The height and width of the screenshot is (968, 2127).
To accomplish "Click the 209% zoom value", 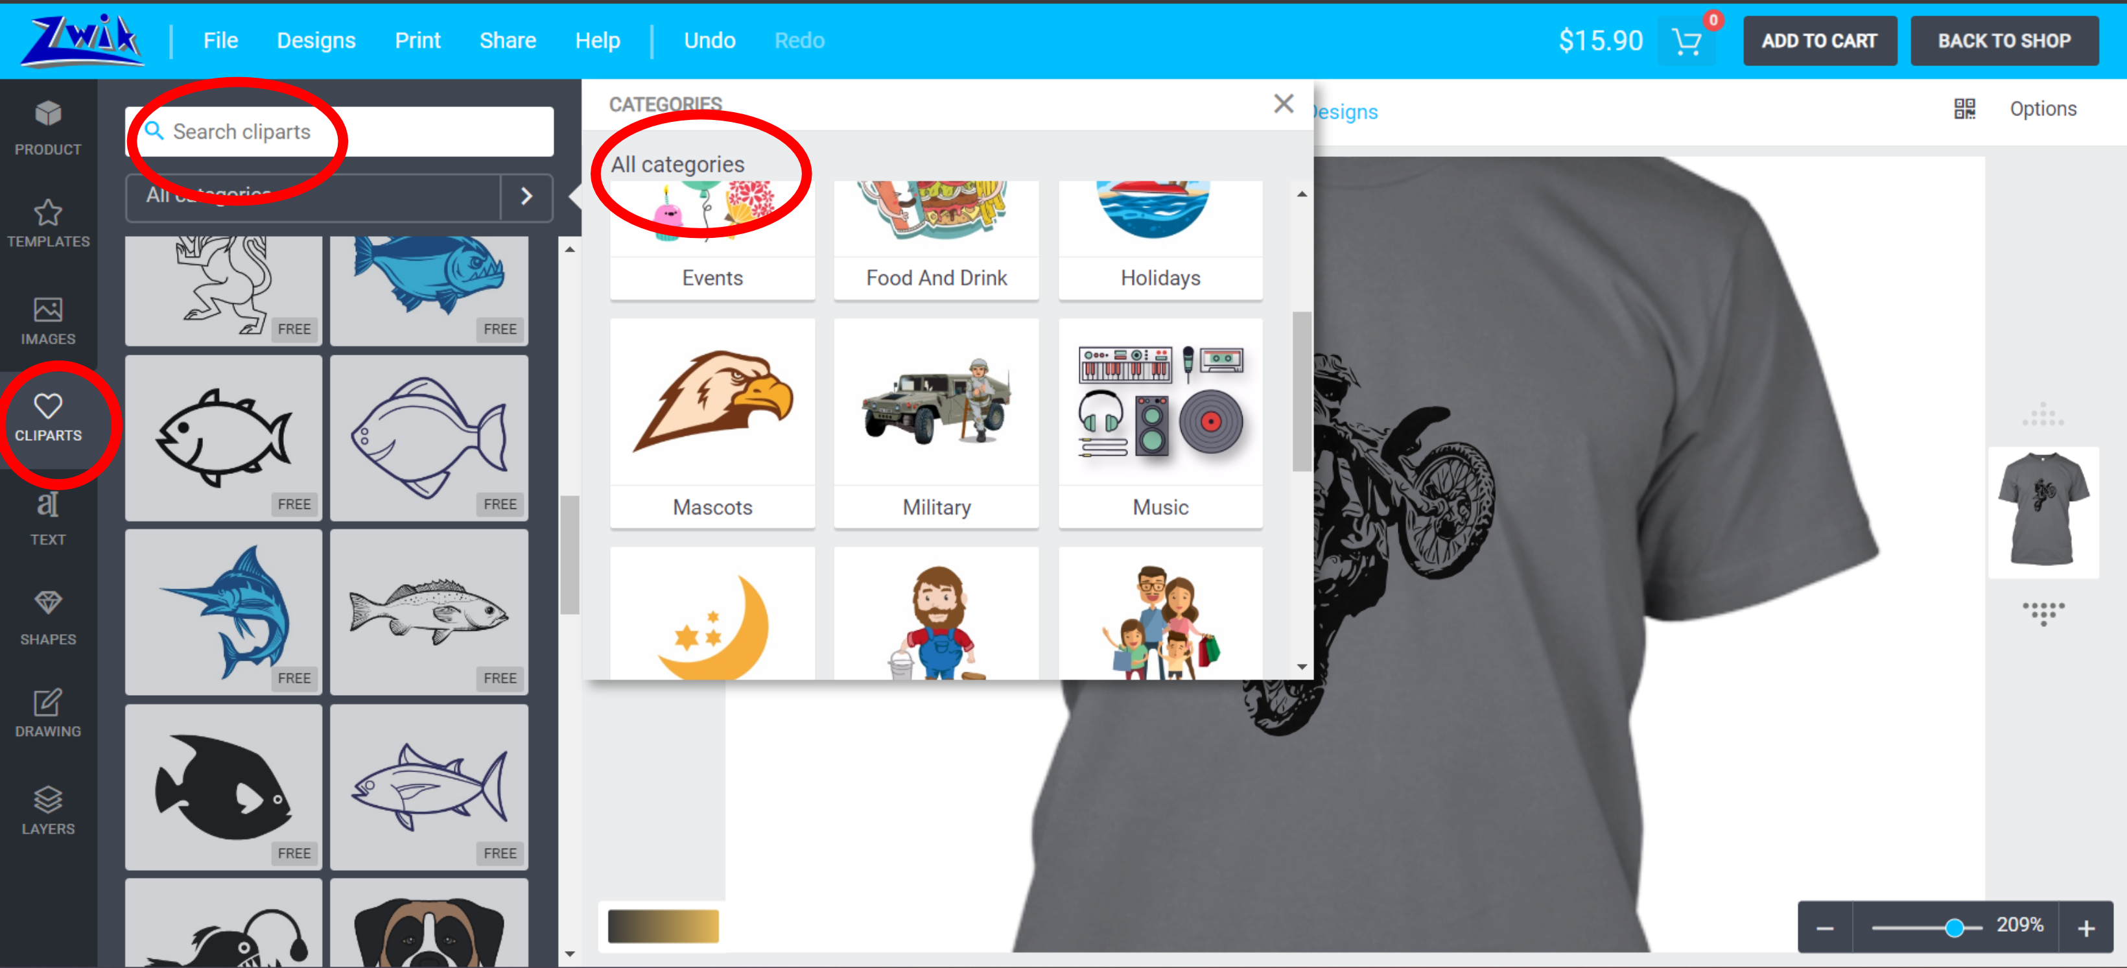I will 2019,925.
